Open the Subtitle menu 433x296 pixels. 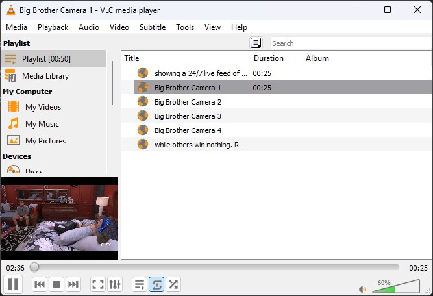click(x=153, y=27)
